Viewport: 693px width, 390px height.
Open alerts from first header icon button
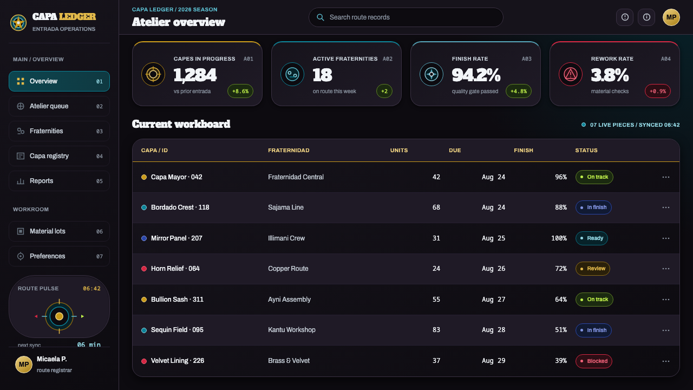tap(625, 17)
